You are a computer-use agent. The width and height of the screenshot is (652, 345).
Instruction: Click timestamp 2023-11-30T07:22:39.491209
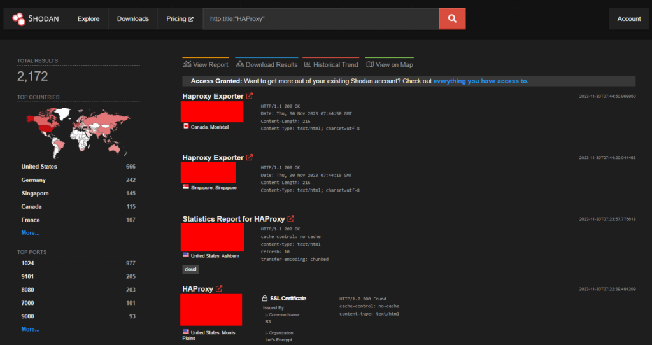pos(607,289)
